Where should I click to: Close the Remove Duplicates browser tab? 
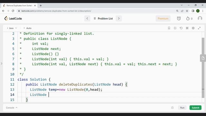35,5
